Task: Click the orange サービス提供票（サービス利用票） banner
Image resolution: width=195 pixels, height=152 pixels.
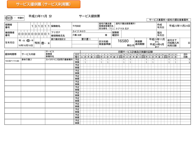Action: (44, 4)
